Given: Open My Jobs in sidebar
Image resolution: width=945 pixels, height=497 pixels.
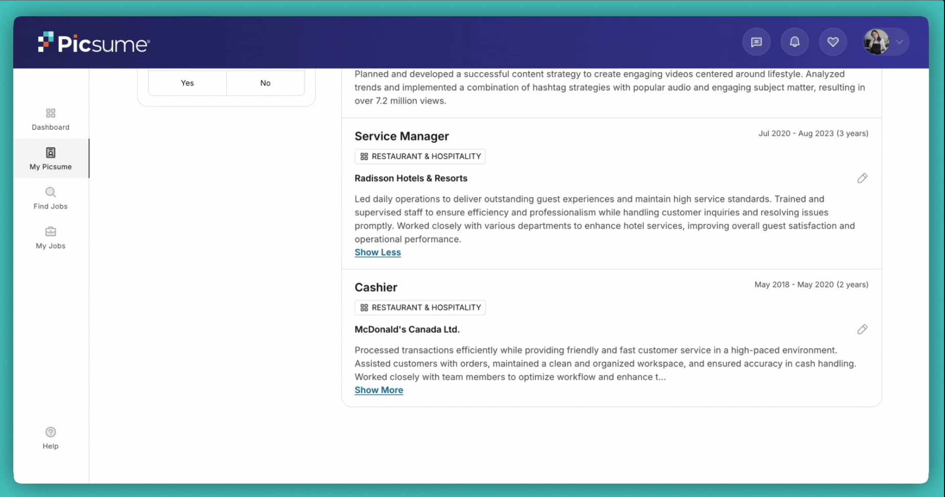Looking at the screenshot, I should pyautogui.click(x=51, y=238).
